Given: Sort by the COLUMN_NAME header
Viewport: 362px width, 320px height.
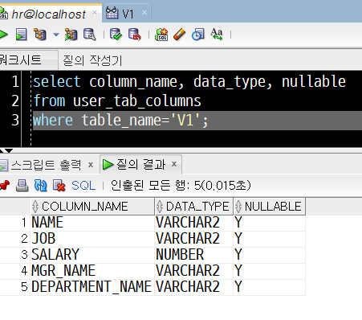Looking at the screenshot, I should pos(92,207).
